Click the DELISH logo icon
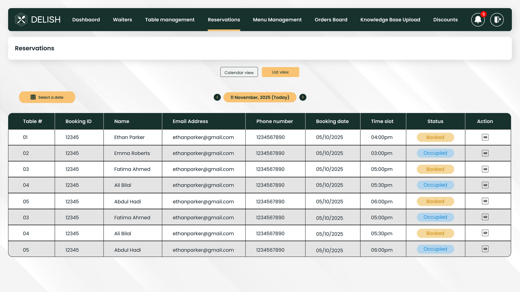Image resolution: width=520 pixels, height=292 pixels. 21,19
